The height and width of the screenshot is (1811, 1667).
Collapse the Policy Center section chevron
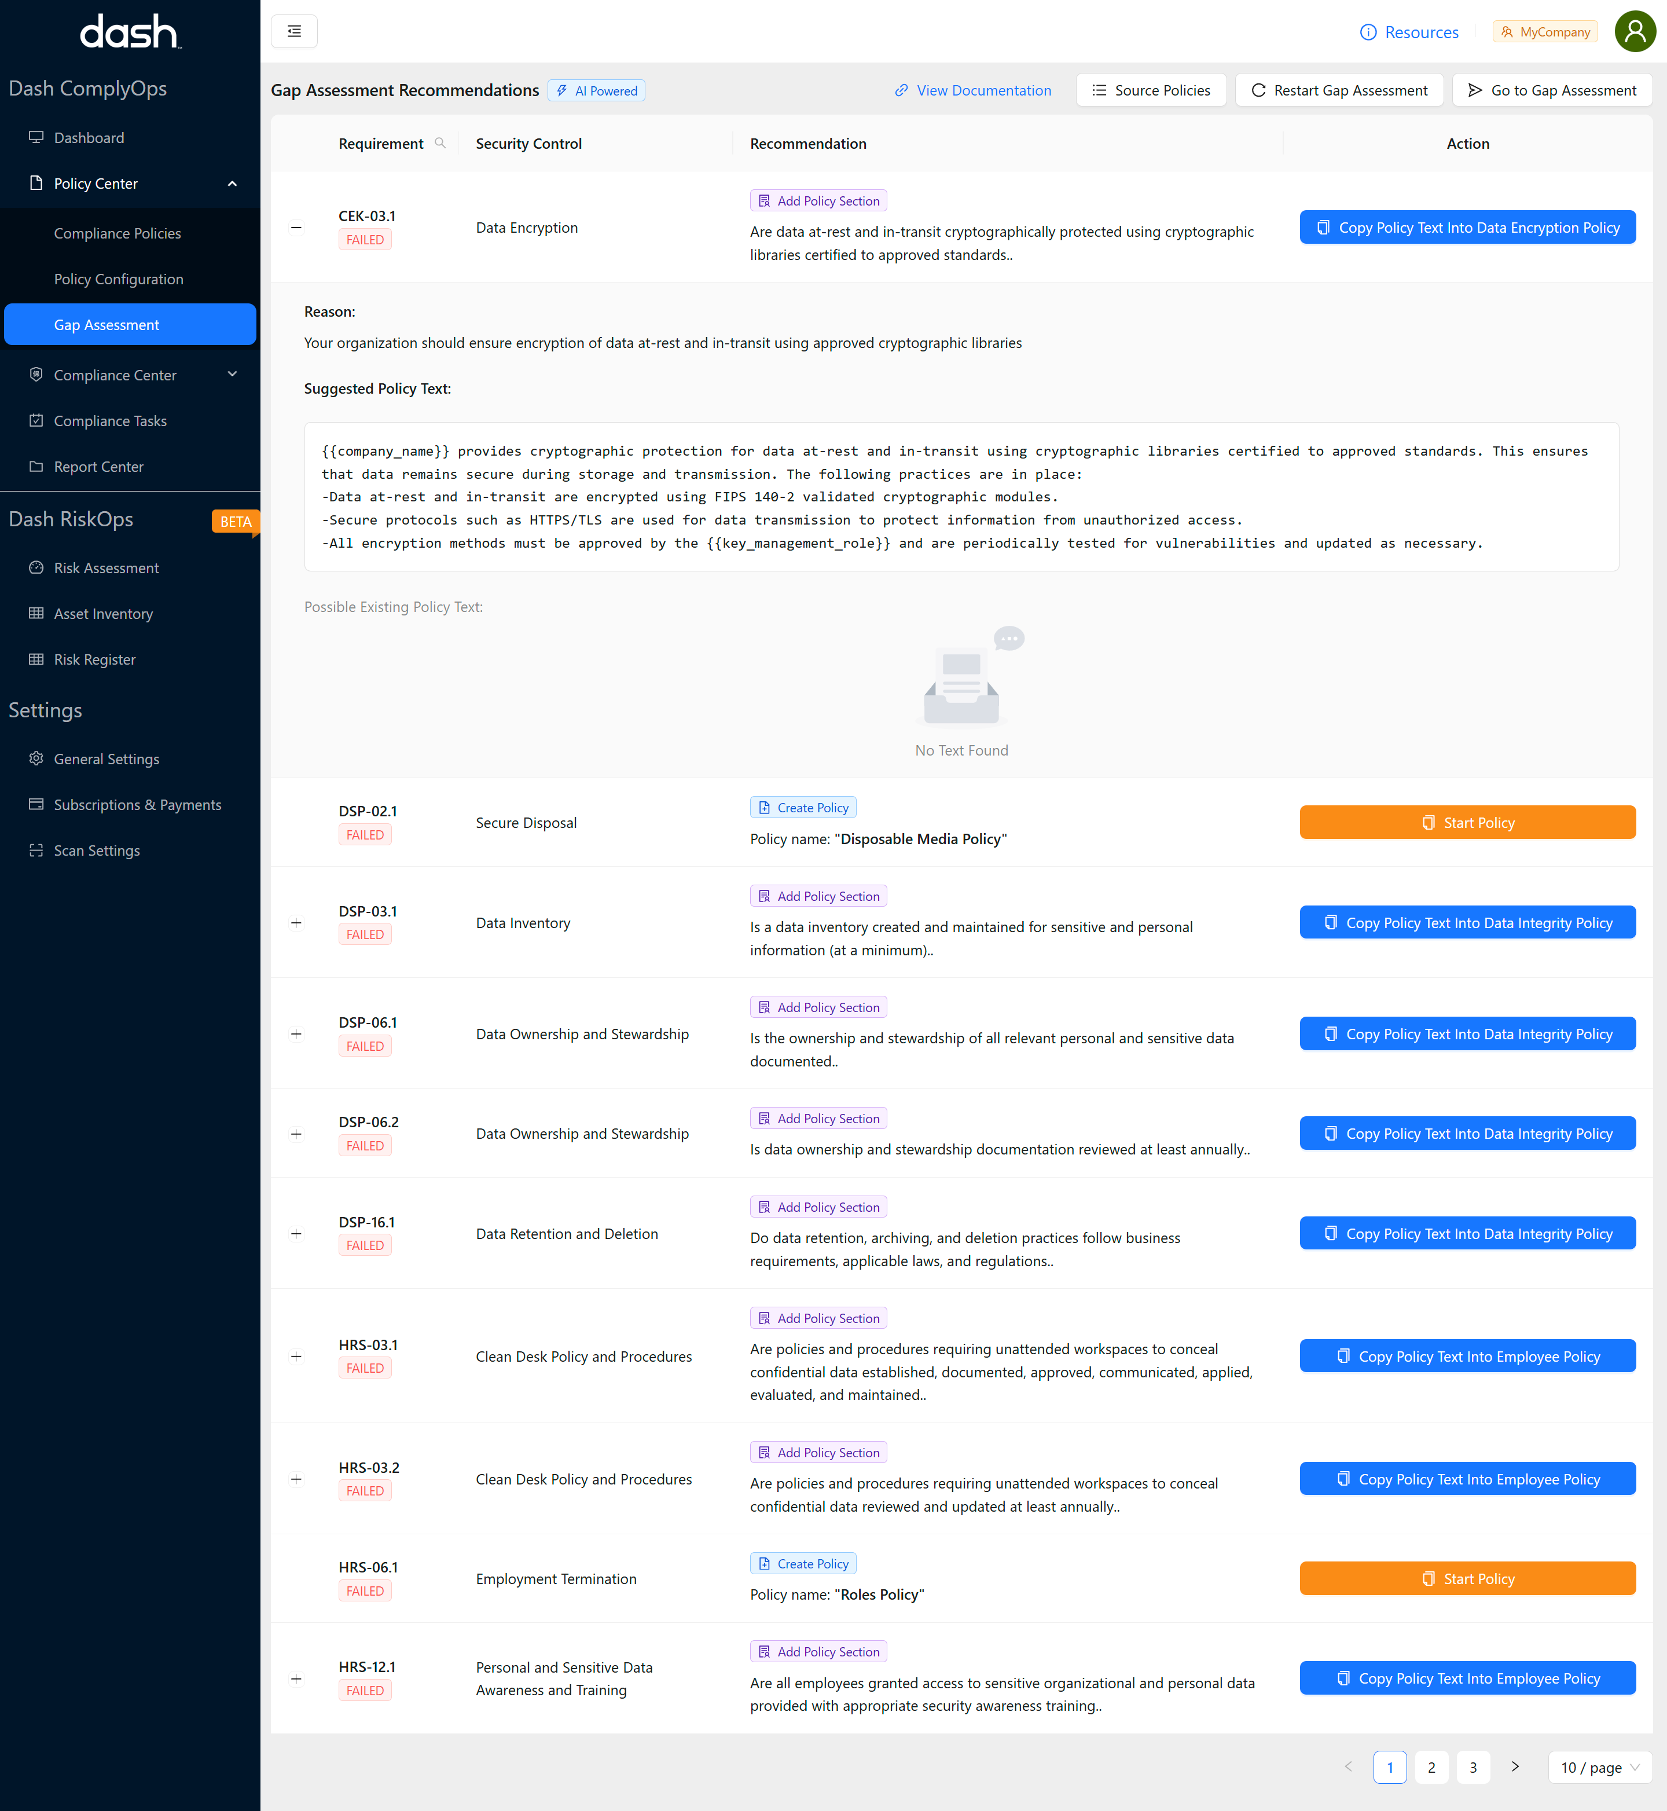point(233,183)
